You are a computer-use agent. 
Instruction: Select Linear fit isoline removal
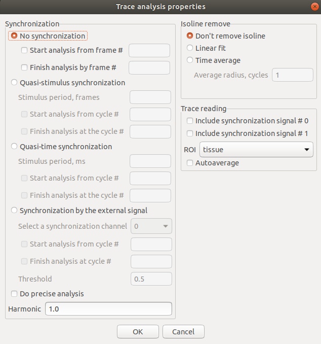pyautogui.click(x=190, y=48)
